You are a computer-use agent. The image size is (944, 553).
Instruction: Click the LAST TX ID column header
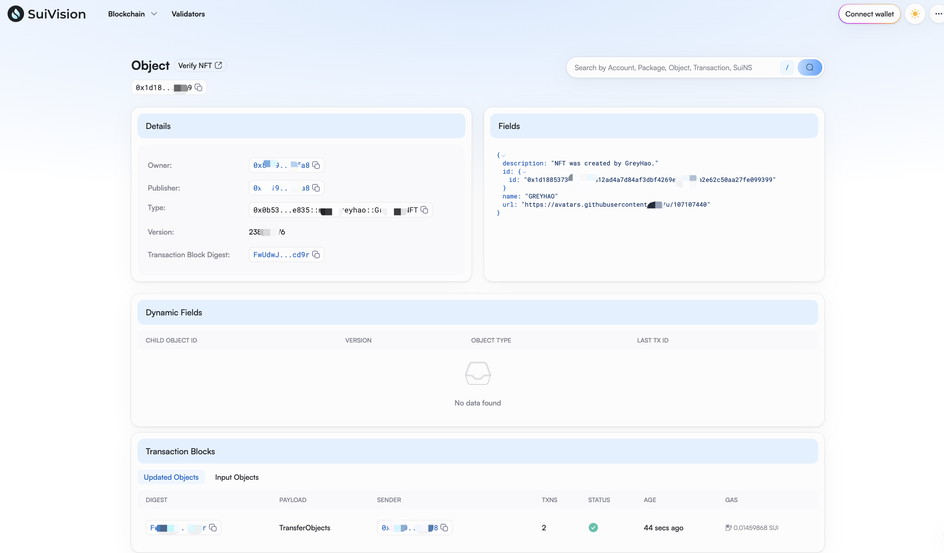click(652, 340)
